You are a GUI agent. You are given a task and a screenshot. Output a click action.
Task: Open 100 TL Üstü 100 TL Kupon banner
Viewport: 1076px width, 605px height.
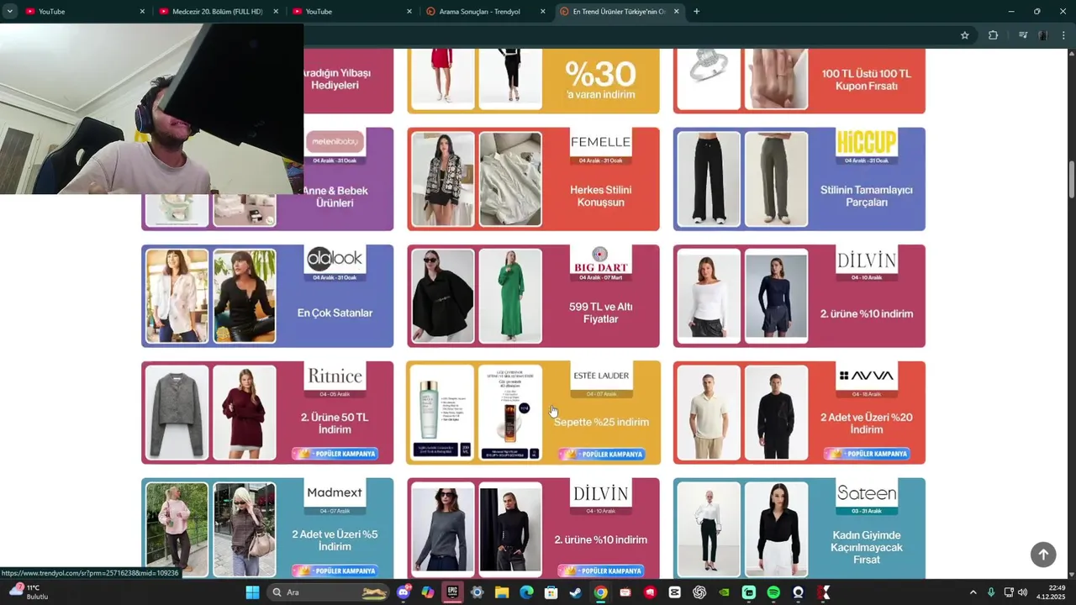799,81
